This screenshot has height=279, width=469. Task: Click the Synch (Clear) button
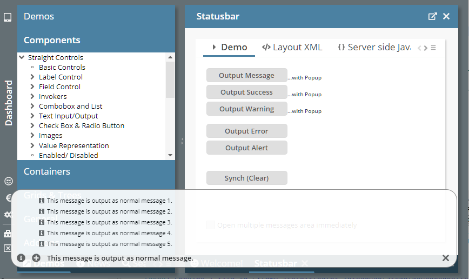pyautogui.click(x=246, y=178)
